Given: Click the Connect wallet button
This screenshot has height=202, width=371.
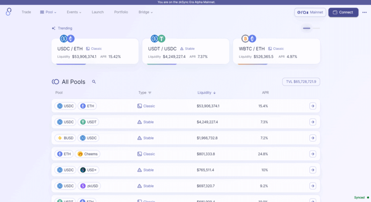Looking at the screenshot, I should point(343,12).
